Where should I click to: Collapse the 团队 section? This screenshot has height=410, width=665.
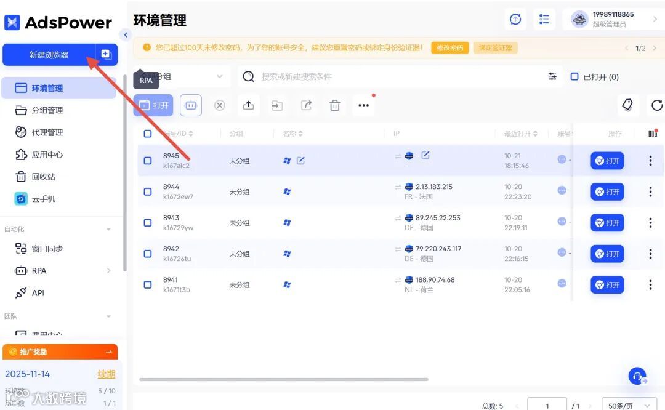coord(108,316)
